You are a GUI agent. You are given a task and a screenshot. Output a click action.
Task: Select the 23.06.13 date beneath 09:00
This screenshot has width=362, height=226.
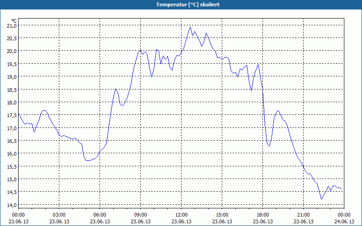141,221
